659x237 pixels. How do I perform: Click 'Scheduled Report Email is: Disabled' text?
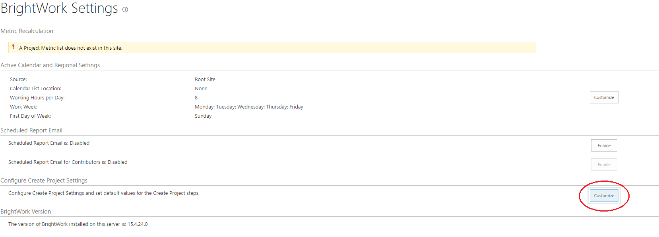(x=49, y=143)
